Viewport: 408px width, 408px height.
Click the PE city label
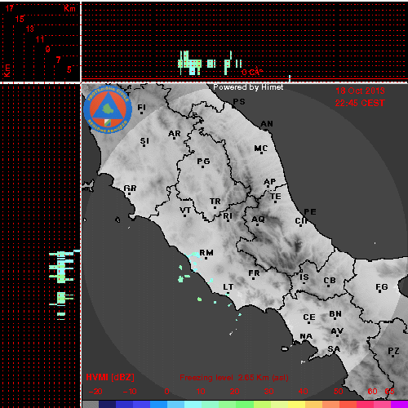[x=310, y=212]
